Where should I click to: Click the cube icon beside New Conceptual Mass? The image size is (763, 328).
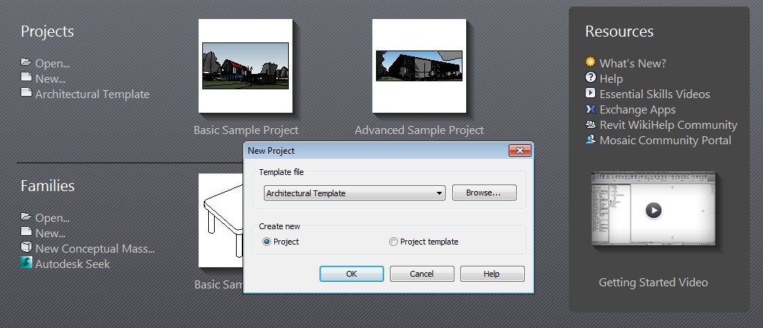26,247
